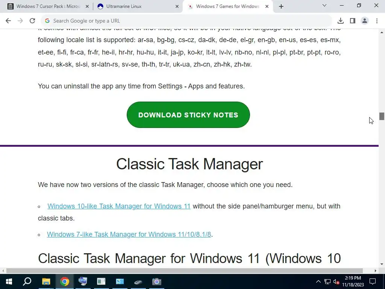This screenshot has width=385, height=289.
Task: Open File Explorer from the taskbar
Action: [x=46, y=281]
